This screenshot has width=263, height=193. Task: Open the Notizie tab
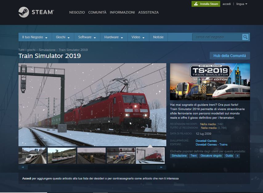click(x=158, y=37)
